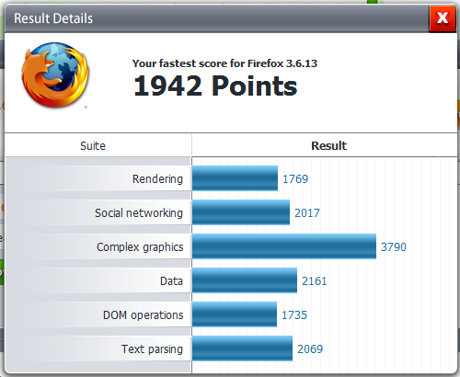Select the DOM operations suite label
Image resolution: width=460 pixels, height=377 pixels.
point(143,314)
